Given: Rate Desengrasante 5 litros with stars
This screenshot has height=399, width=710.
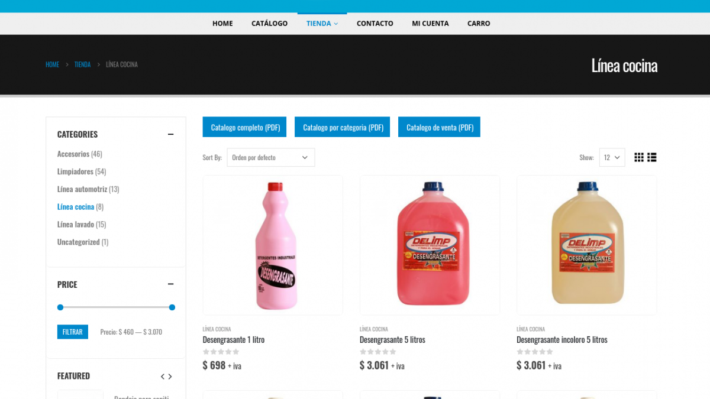Looking at the screenshot, I should [377, 352].
